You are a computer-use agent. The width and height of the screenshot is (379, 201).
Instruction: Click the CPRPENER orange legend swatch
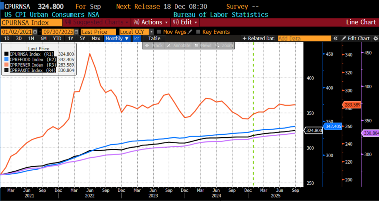pyautogui.click(x=6, y=64)
